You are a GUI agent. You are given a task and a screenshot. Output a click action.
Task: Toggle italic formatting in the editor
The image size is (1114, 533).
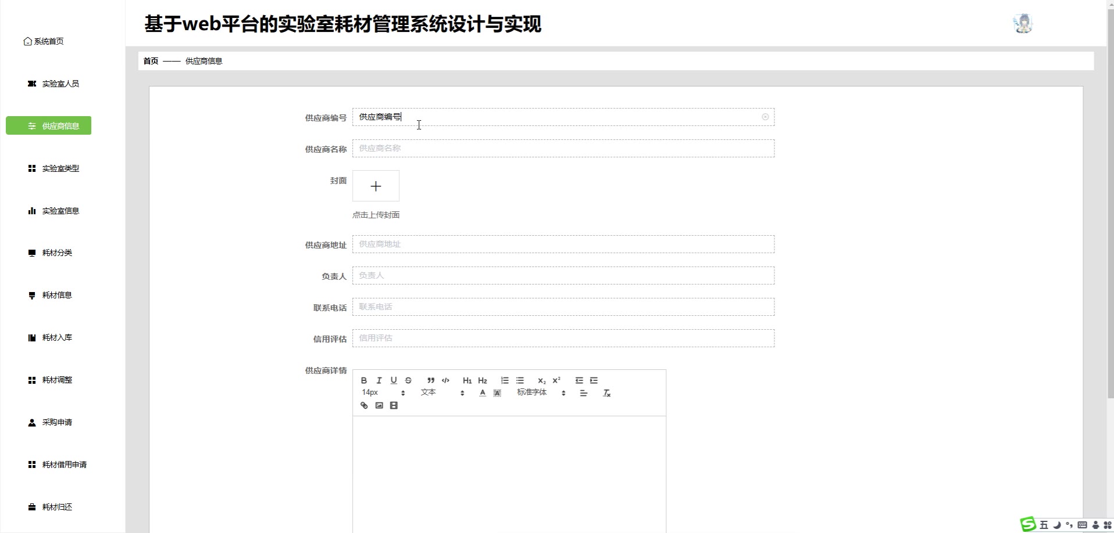coord(379,380)
